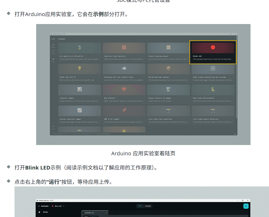Open Home climate monitoring and storage icon
Image resolution: width=269 pixels, height=217 pixels.
[213, 68]
